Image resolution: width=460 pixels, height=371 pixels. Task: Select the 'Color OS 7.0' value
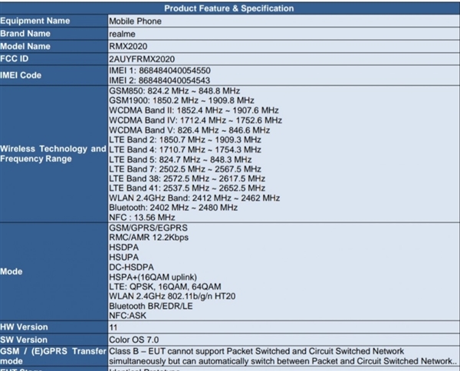[134, 340]
